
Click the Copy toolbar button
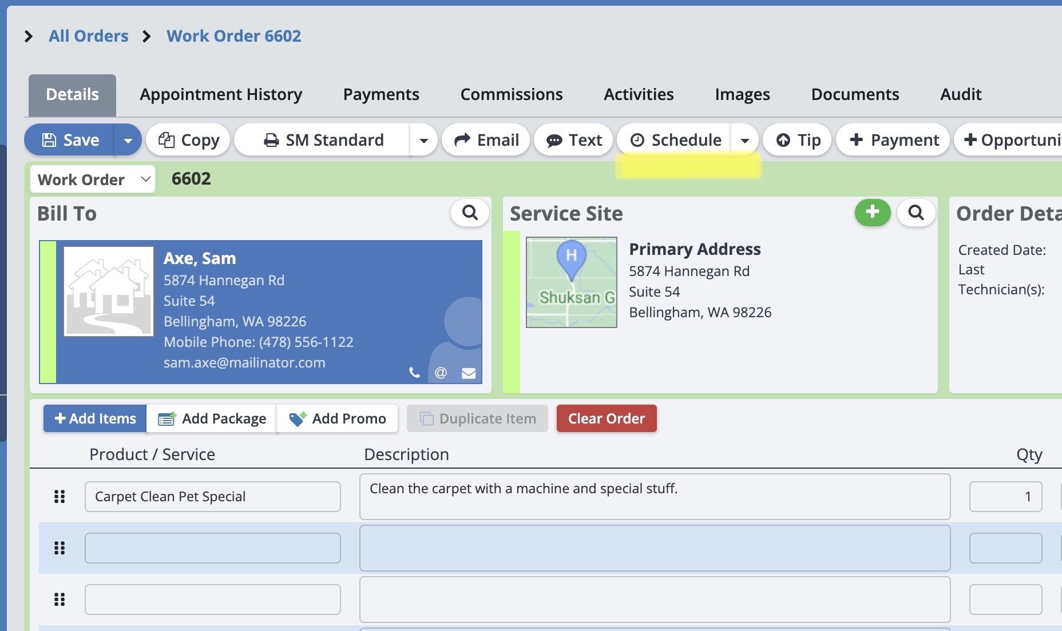(x=188, y=140)
